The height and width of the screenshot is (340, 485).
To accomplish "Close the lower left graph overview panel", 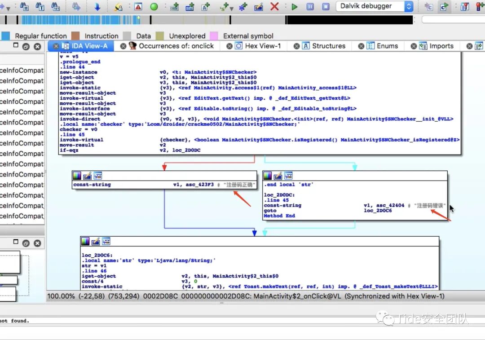I will tap(37, 243).
